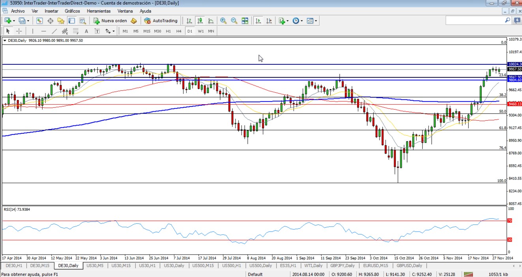Viewport: 522px width, 277px height.
Task: Open the Insertar menu
Action: [x=51, y=11]
